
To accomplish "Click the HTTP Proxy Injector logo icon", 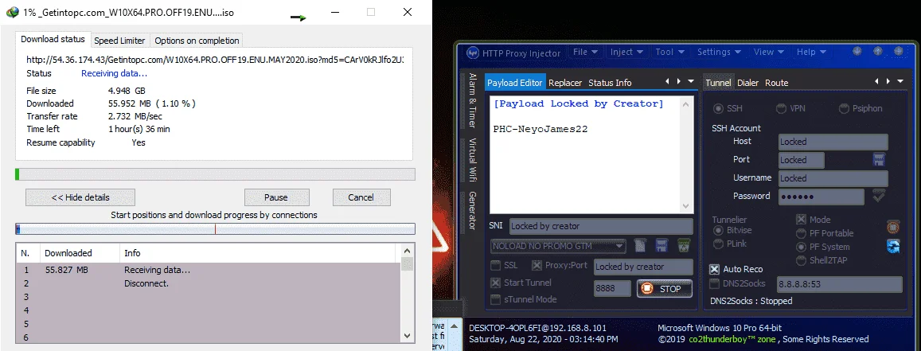I will 473,53.
